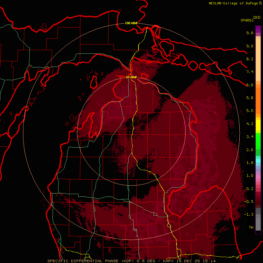Click the 3.4 color scale value
263x263 pixels.
[250, 137]
